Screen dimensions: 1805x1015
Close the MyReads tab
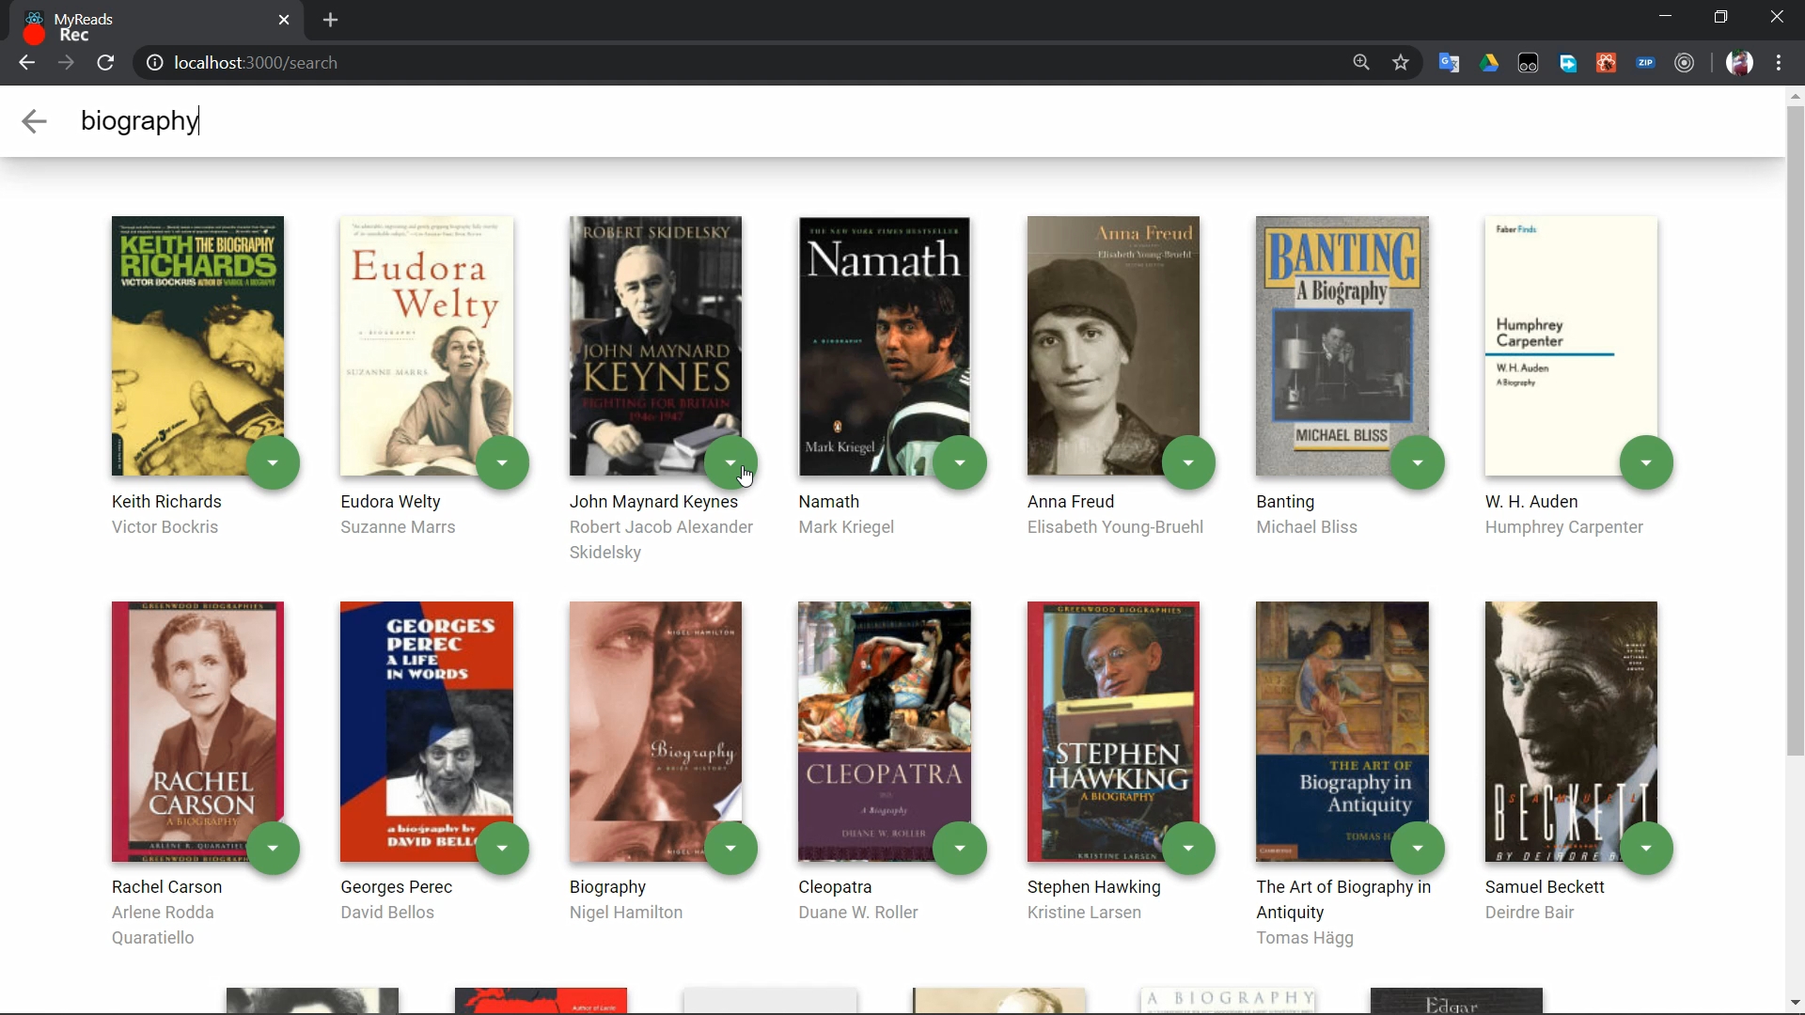(284, 20)
